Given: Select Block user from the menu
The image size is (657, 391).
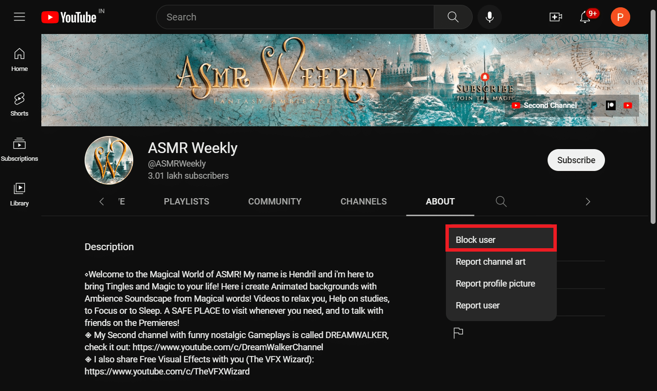Looking at the screenshot, I should point(475,239).
